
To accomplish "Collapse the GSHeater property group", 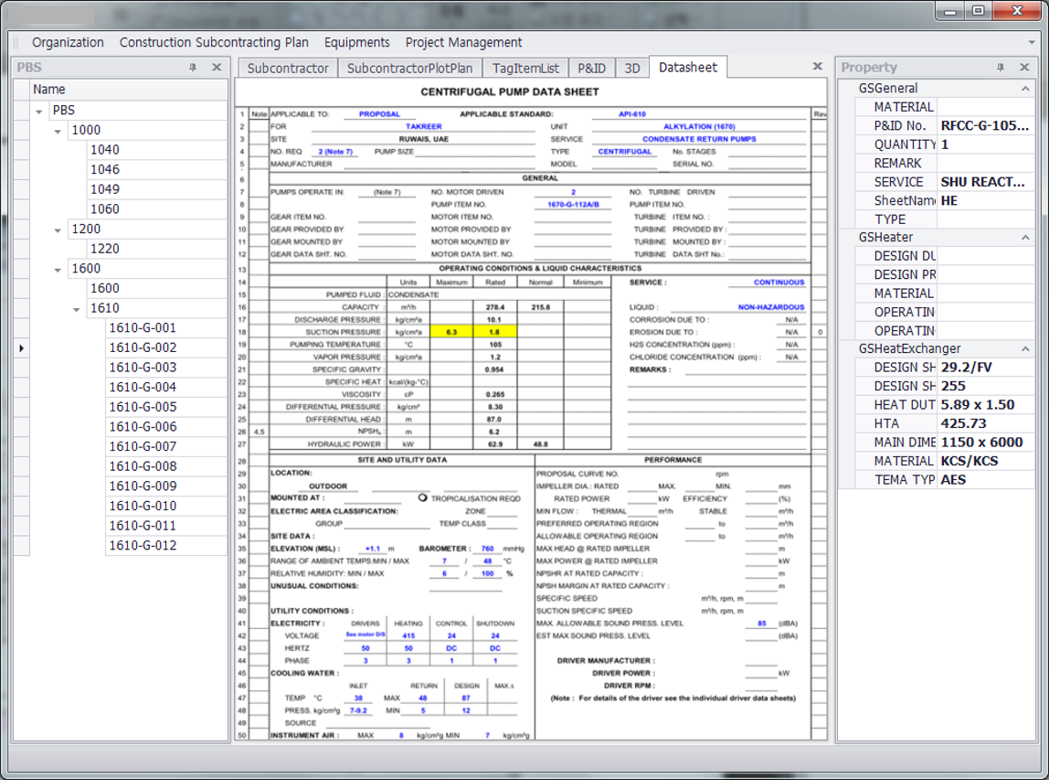I will tap(1025, 238).
